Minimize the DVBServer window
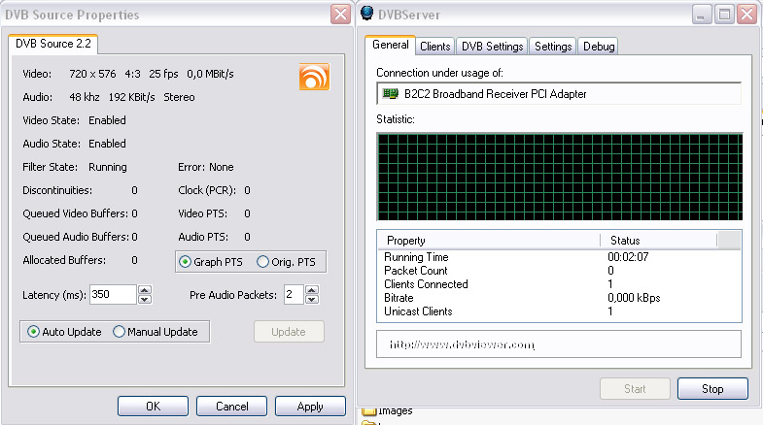 (x=701, y=15)
